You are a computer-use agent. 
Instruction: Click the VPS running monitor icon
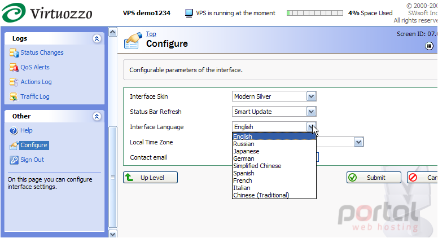pyautogui.click(x=189, y=13)
